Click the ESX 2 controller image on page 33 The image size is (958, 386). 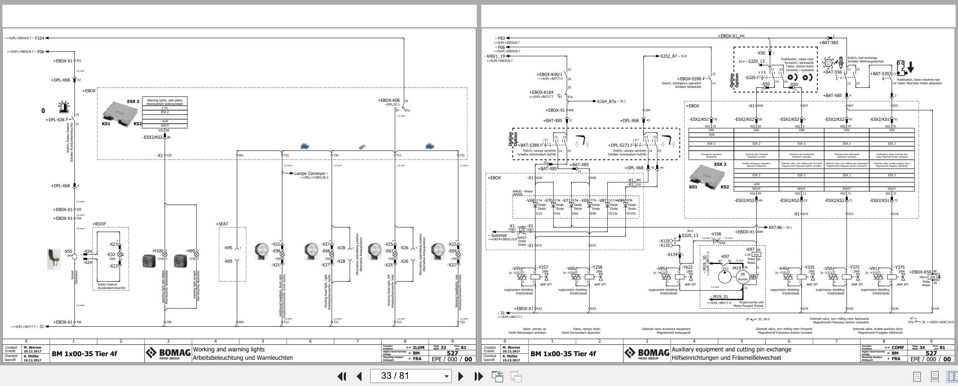pos(121,113)
